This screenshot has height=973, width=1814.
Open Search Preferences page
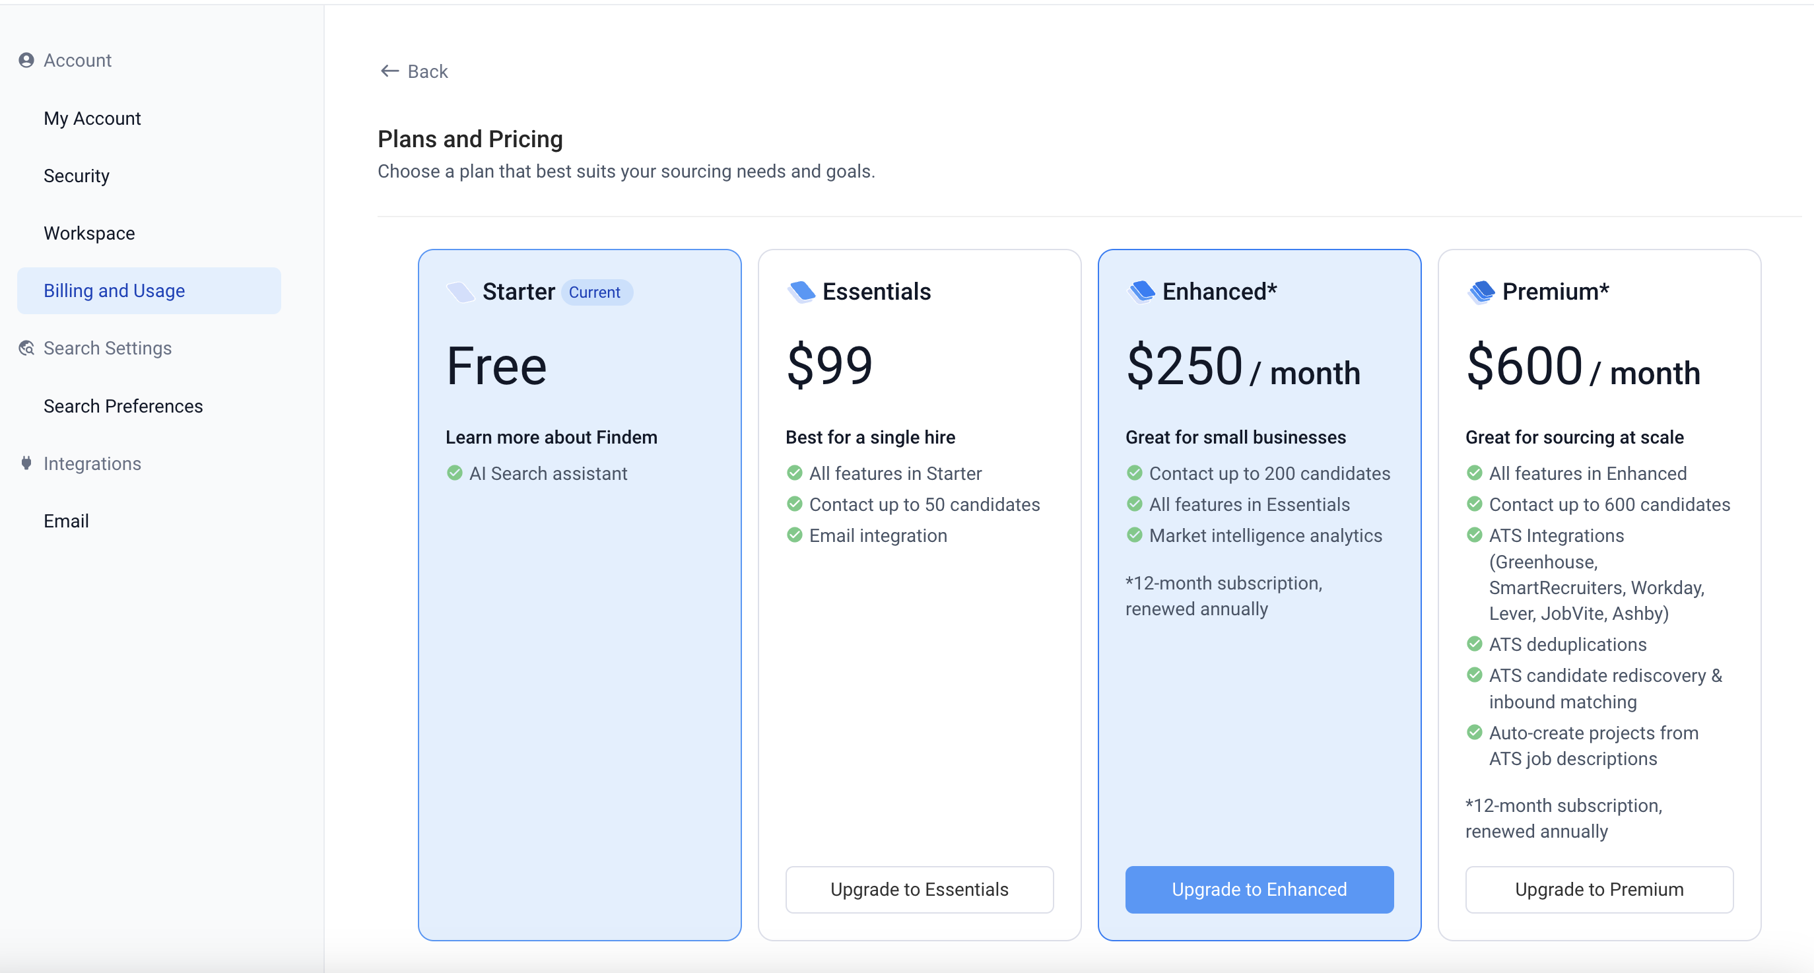coord(123,406)
